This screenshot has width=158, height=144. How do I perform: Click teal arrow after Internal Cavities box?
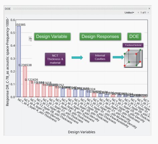point(118,57)
